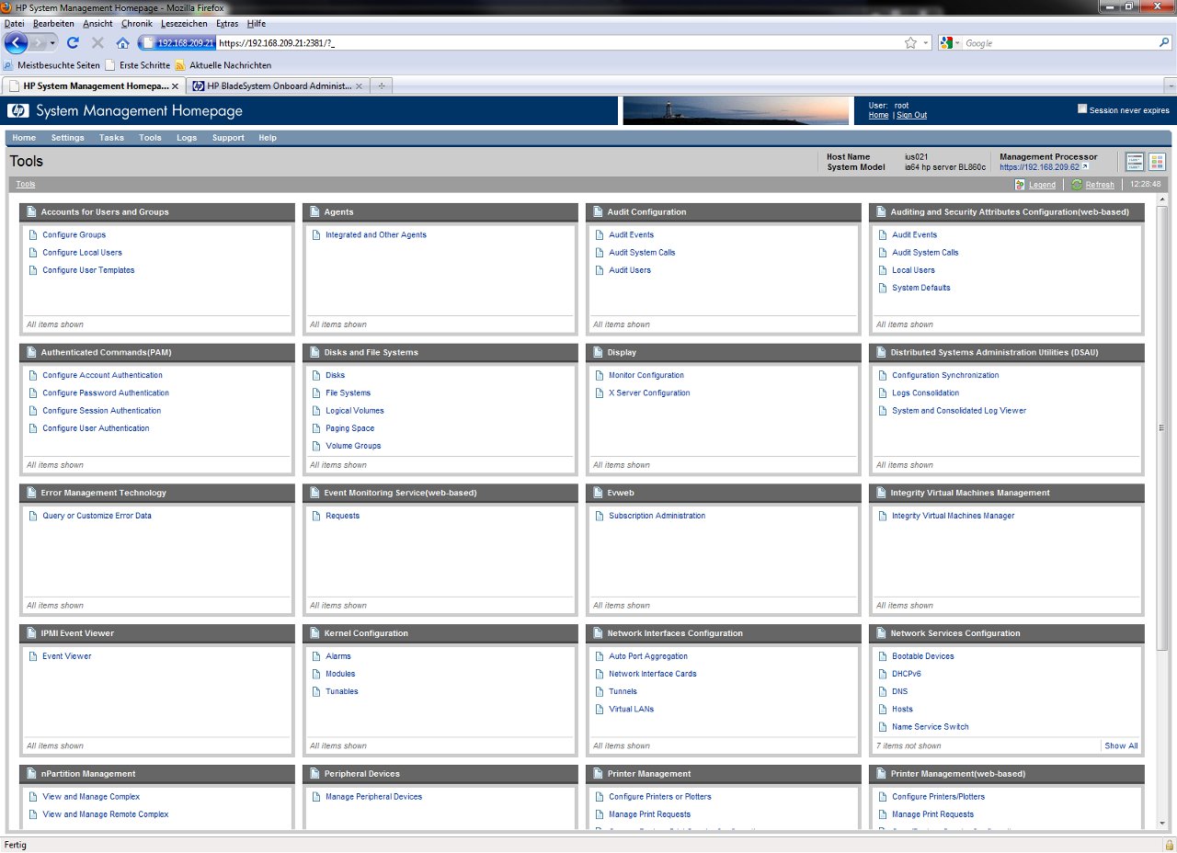
Task: Open the Home link beside Sign Out
Action: tap(878, 115)
